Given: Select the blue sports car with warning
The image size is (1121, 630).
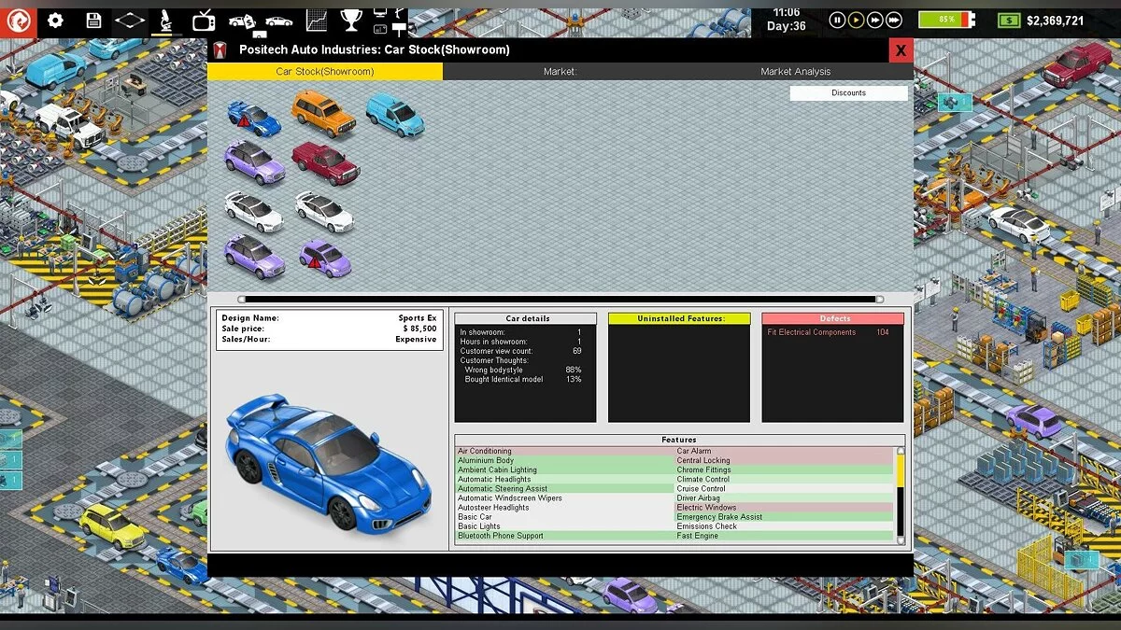Looking at the screenshot, I should [253, 117].
